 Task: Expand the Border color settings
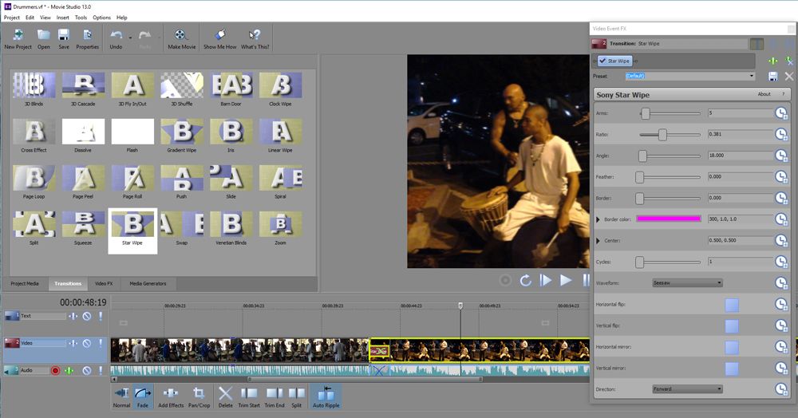point(598,219)
